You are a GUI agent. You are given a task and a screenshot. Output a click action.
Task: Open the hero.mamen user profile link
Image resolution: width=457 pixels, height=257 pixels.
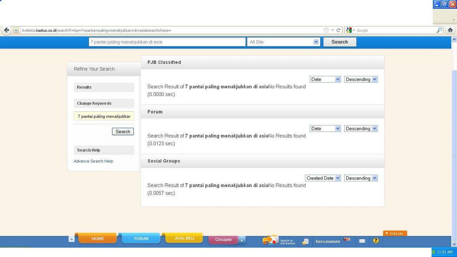(x=328, y=242)
